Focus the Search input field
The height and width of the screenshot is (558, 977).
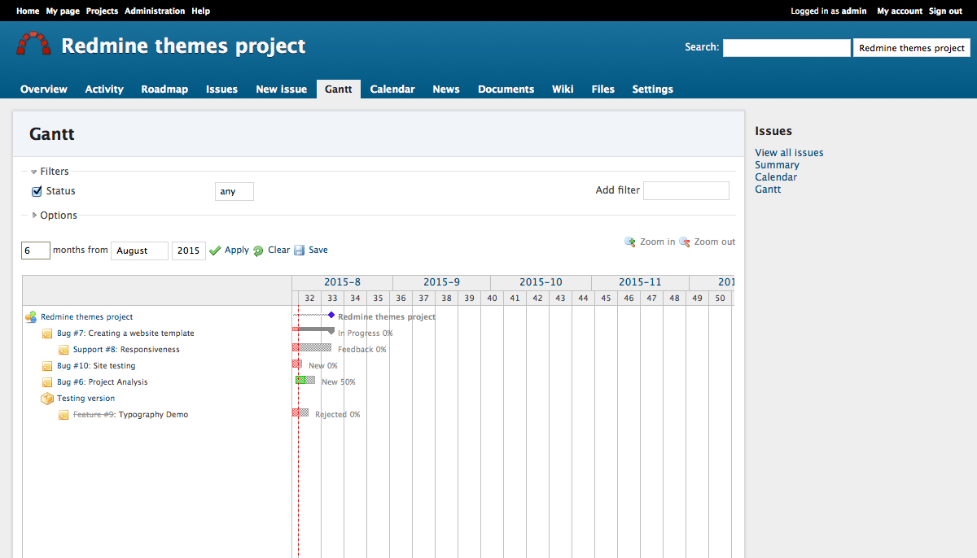(786, 48)
